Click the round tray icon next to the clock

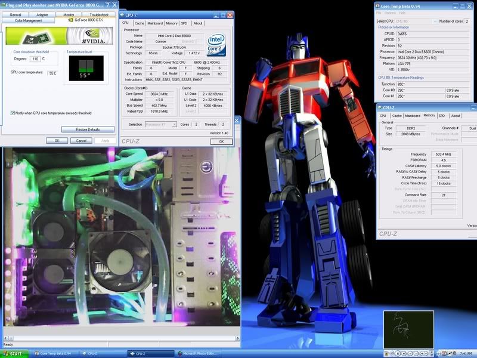point(454,353)
